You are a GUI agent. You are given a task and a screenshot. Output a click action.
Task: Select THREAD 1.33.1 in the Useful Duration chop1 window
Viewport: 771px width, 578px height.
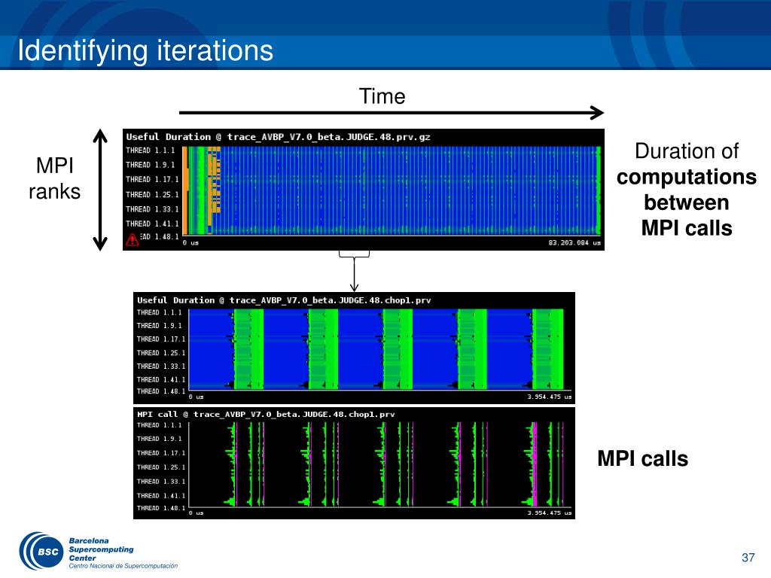[x=161, y=367]
